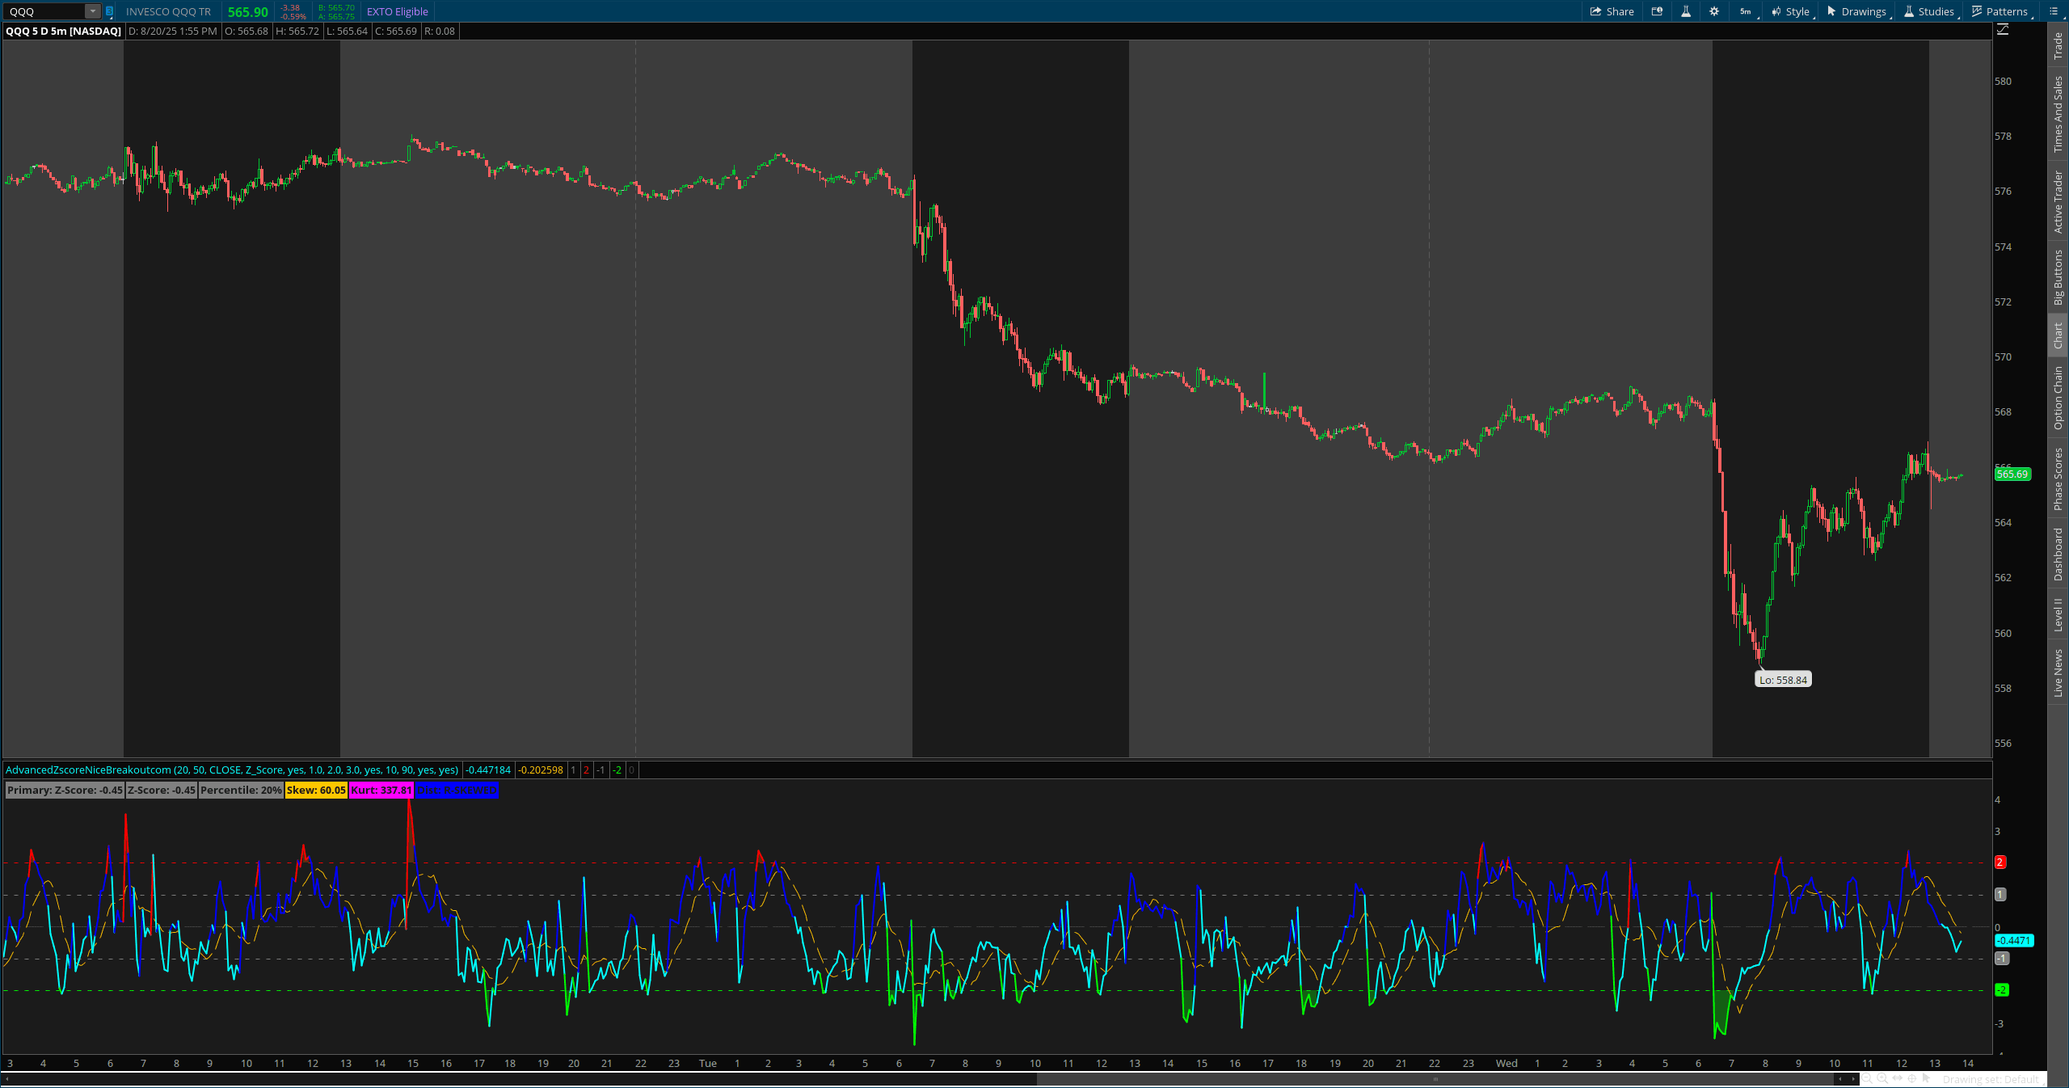Screen dimensions: 2069x1088
Task: Click the zoom in magnifier icon
Action: (x=1881, y=1078)
